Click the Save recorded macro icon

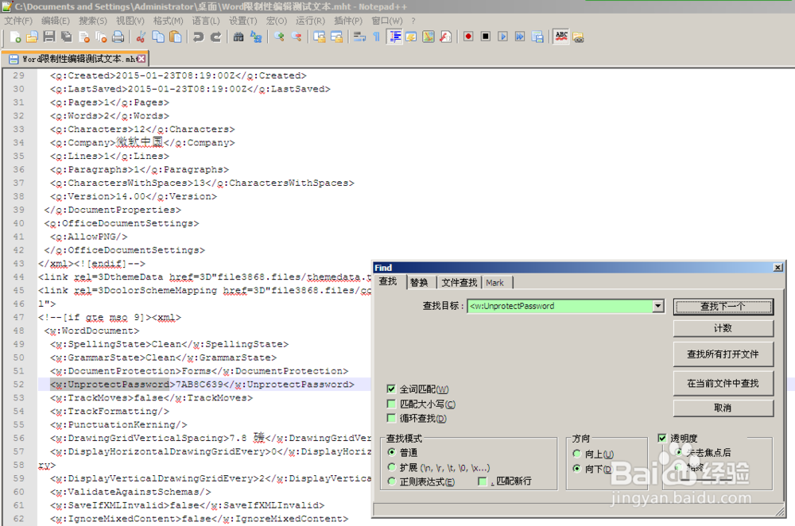pos(537,37)
